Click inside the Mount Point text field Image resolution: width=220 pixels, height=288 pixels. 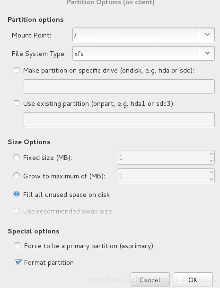pos(136,35)
